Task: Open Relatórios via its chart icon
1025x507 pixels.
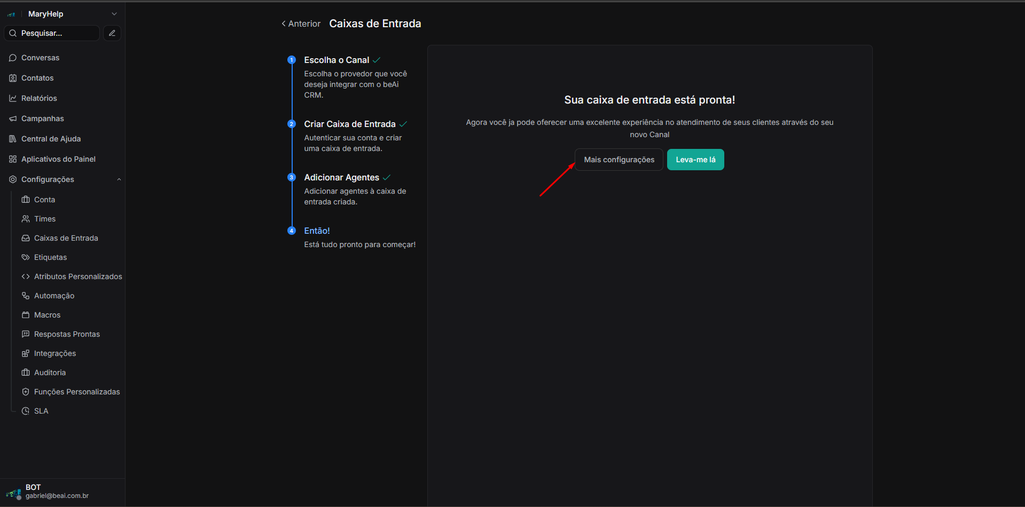Action: (x=13, y=98)
